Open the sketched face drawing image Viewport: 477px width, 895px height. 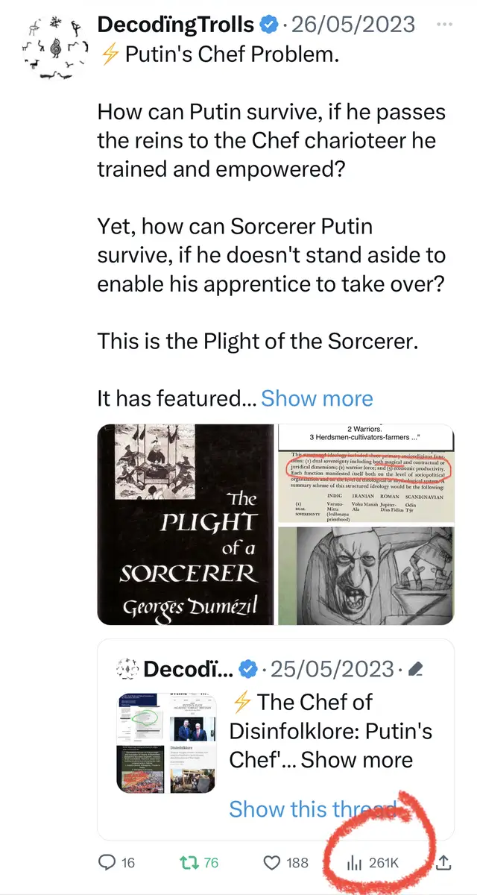[365, 575]
